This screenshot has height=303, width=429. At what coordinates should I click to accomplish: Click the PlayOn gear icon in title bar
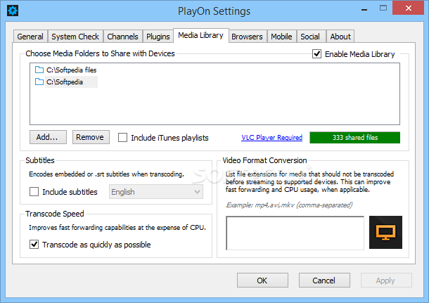click(13, 11)
